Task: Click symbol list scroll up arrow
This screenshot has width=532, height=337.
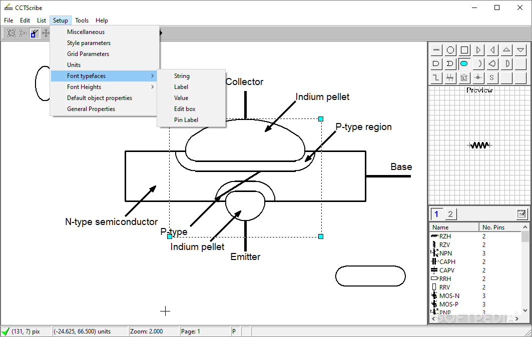Action: 525,227
